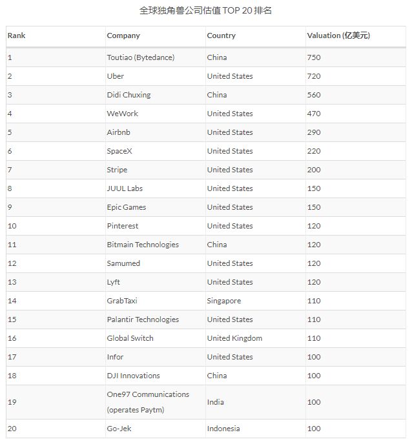
Task: Click the 全球独角兽公司估值 TOP 20 排名 title
Action: [205, 10]
